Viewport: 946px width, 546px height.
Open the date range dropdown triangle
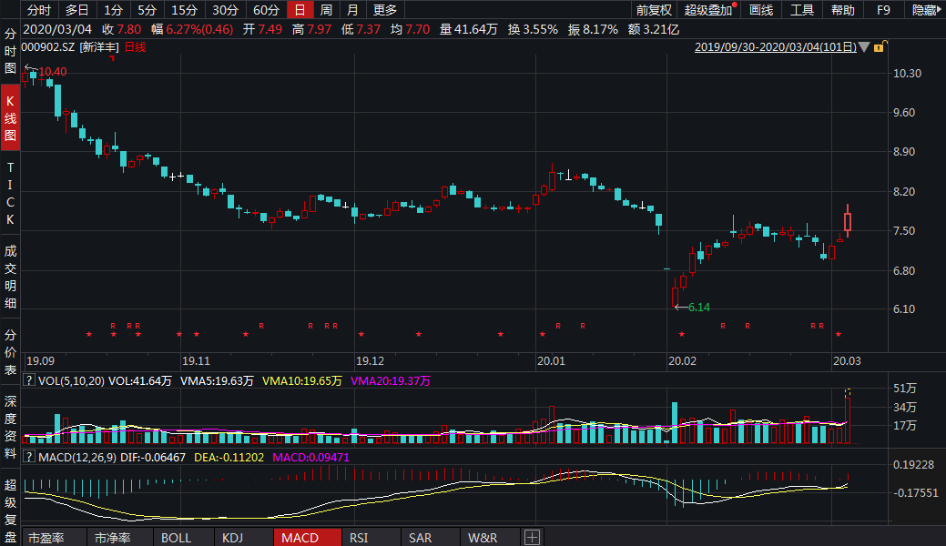tap(864, 47)
